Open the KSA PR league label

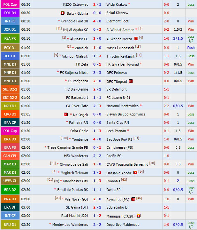[10, 38]
